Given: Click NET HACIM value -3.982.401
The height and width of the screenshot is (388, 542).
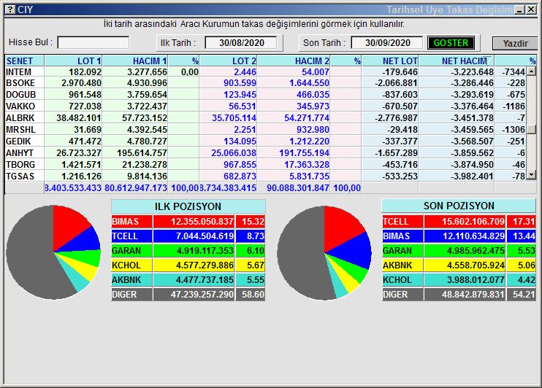Looking at the screenshot, I should (x=472, y=176).
